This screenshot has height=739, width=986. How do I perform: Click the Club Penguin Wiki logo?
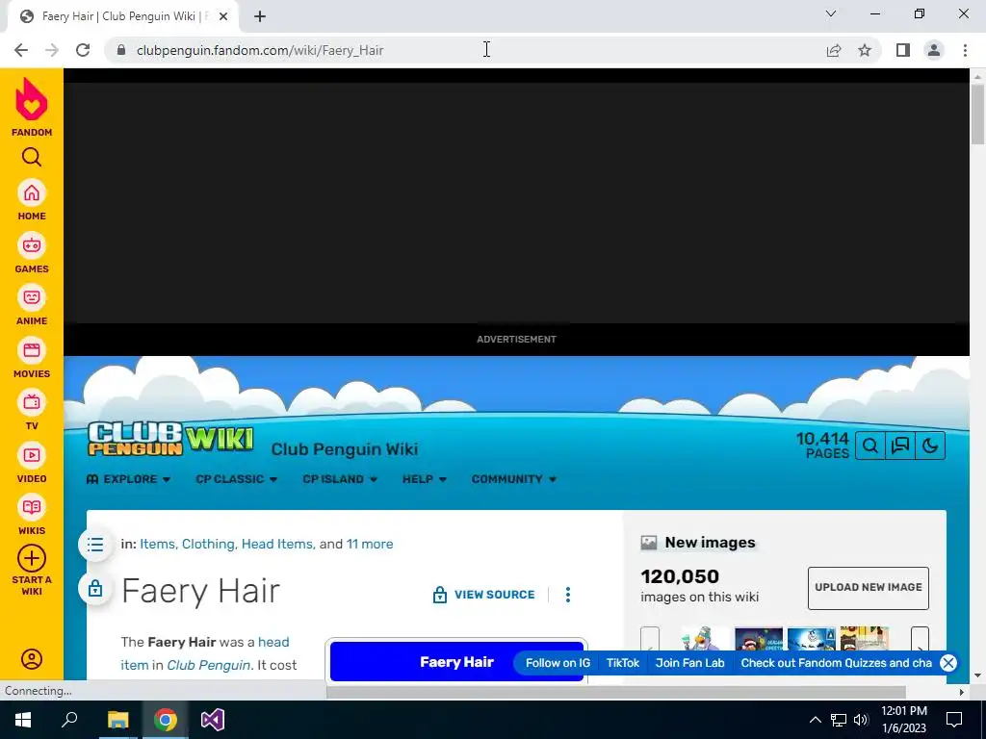pyautogui.click(x=170, y=439)
